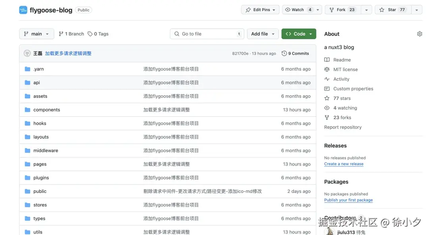The image size is (429, 235).
Task: Click the About settings gear icon
Action: coord(419,34)
